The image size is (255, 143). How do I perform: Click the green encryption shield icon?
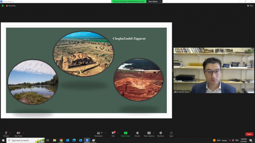[3, 6]
